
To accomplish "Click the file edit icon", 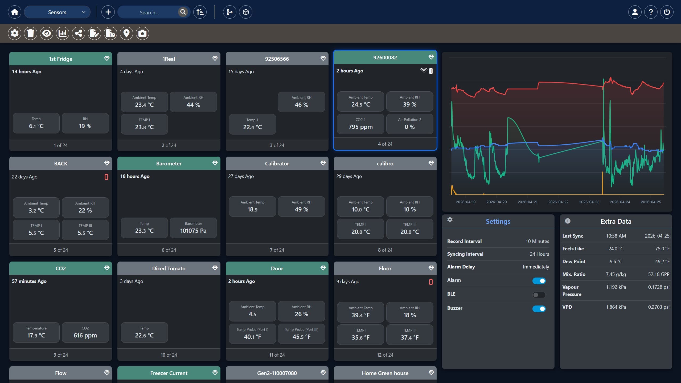I will pyautogui.click(x=95, y=33).
